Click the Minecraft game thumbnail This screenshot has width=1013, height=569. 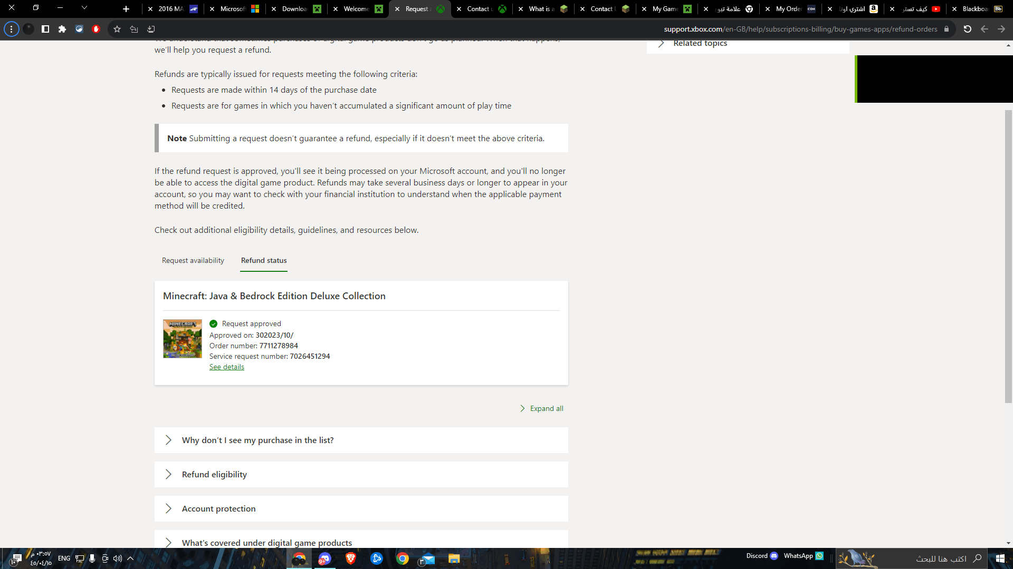[182, 339]
